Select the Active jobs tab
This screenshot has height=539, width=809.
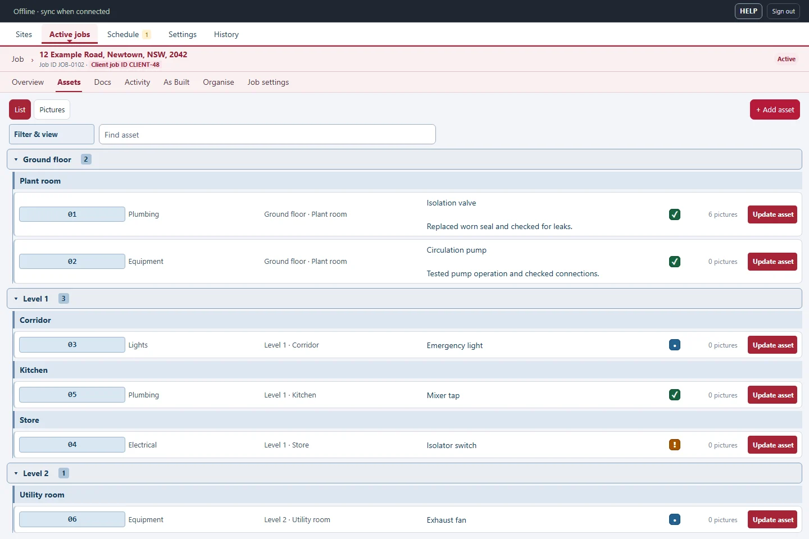[70, 34]
